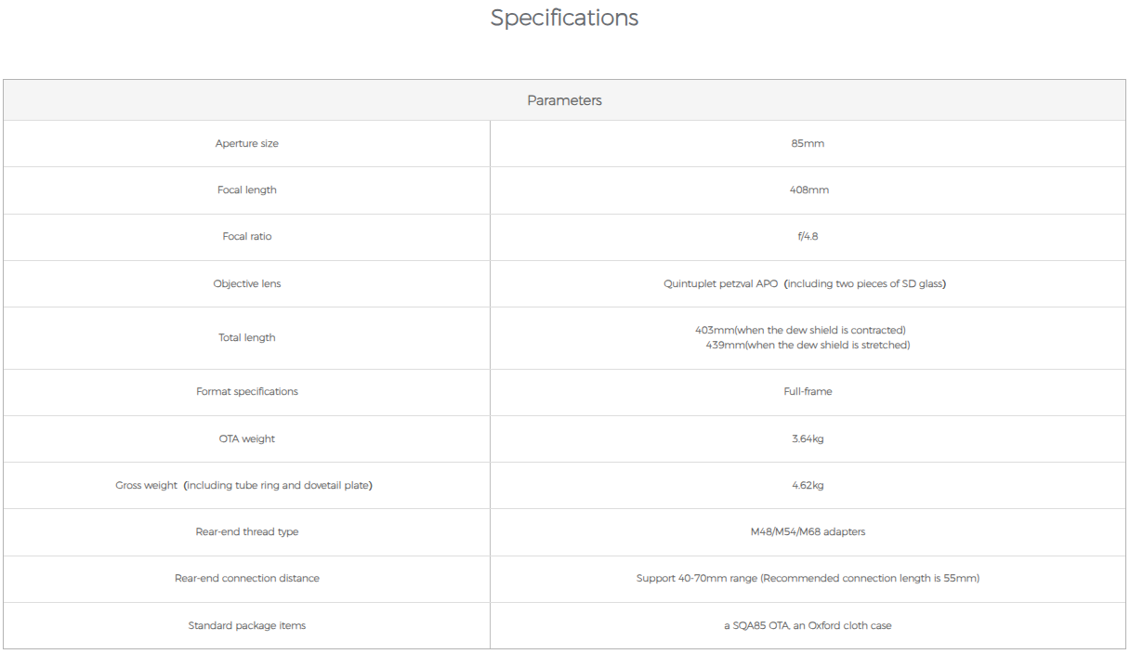This screenshot has width=1130, height=654.
Task: Click the Parameters table header
Action: pyautogui.click(x=564, y=100)
